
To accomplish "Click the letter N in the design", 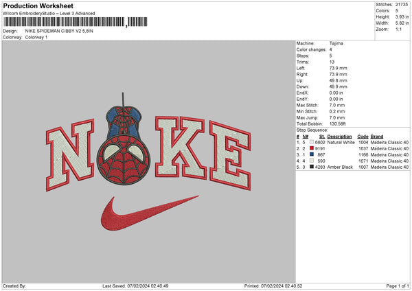I will 70,155.
